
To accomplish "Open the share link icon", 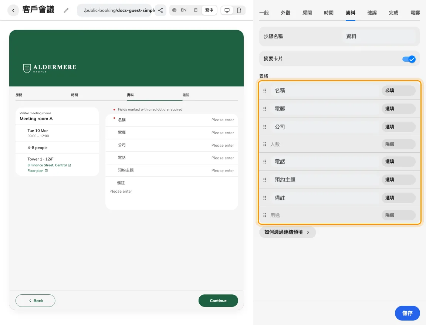I will click(x=160, y=10).
